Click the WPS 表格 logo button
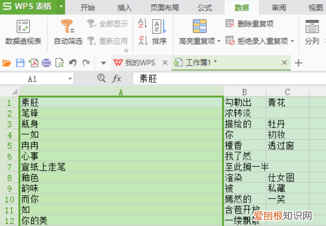Viewport: 326px width, 226px height. click(28, 7)
